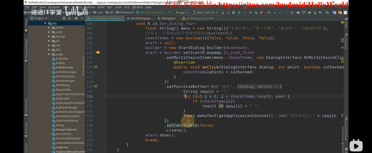372x153 pixels.
Task: Switch to the Dialog.java tab
Action: [x=168, y=18]
